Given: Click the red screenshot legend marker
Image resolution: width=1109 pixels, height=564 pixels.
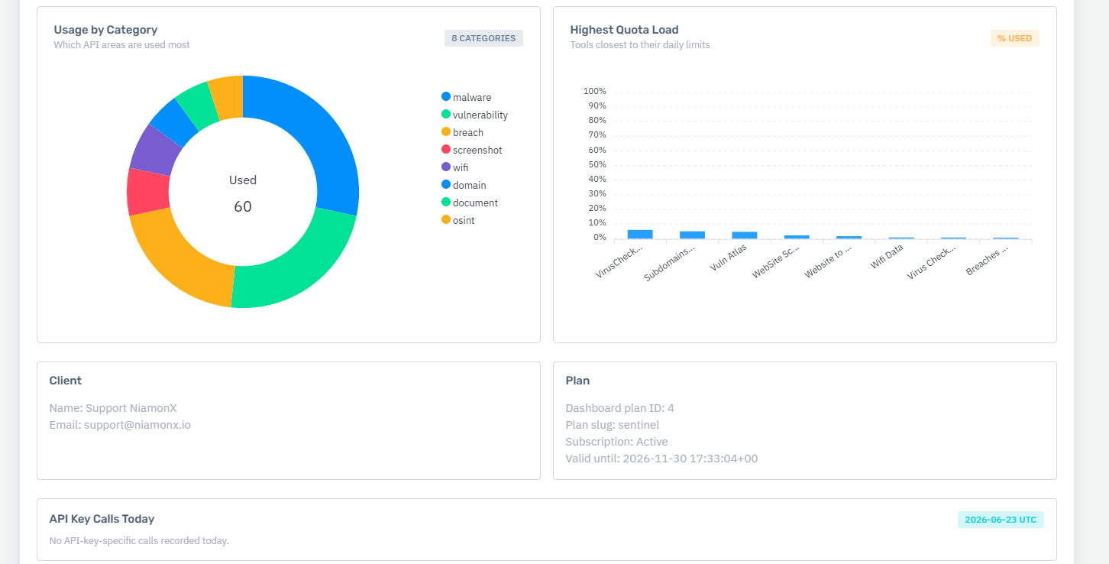Looking at the screenshot, I should (x=446, y=149).
